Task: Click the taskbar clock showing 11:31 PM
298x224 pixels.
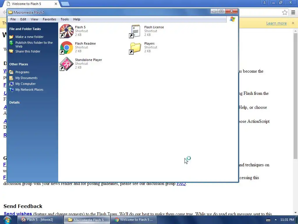Action: tap(287, 220)
